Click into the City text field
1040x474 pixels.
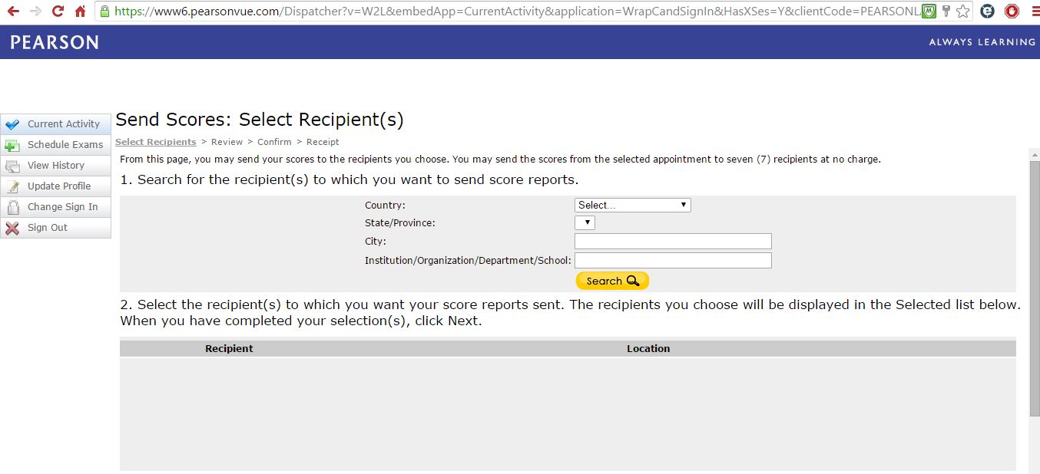point(672,242)
